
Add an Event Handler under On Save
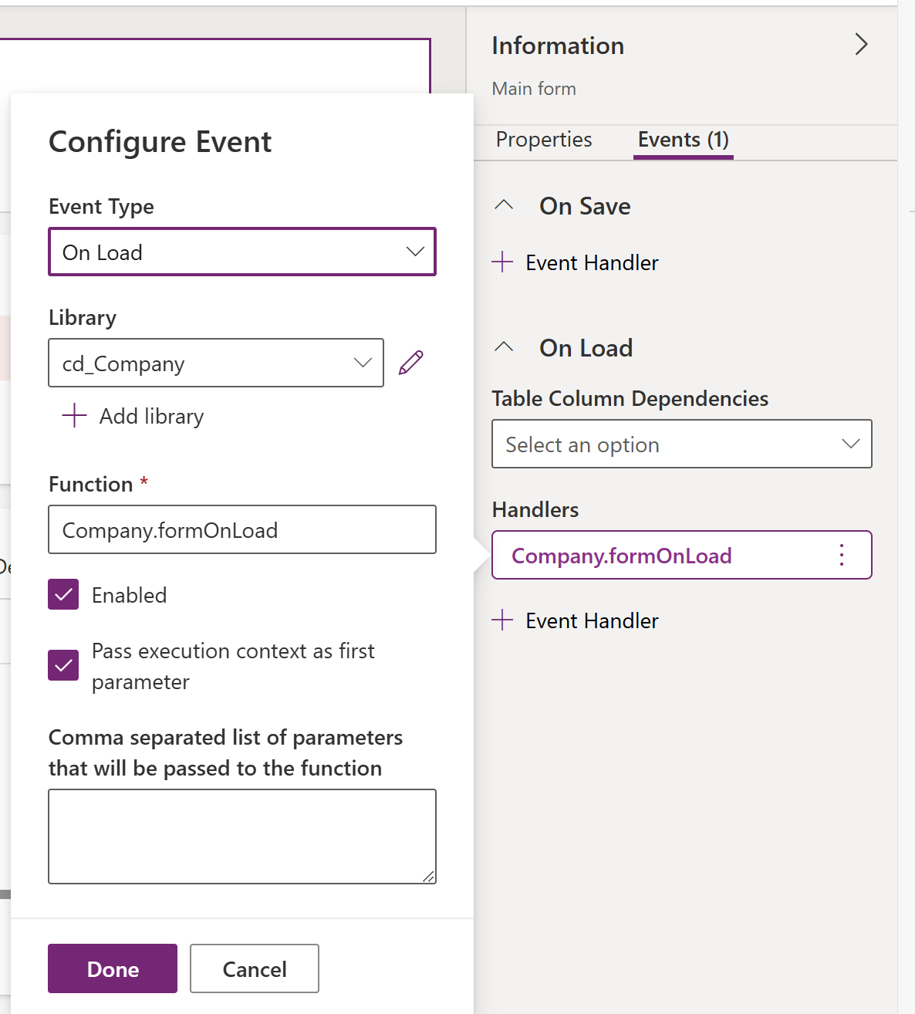coord(576,262)
